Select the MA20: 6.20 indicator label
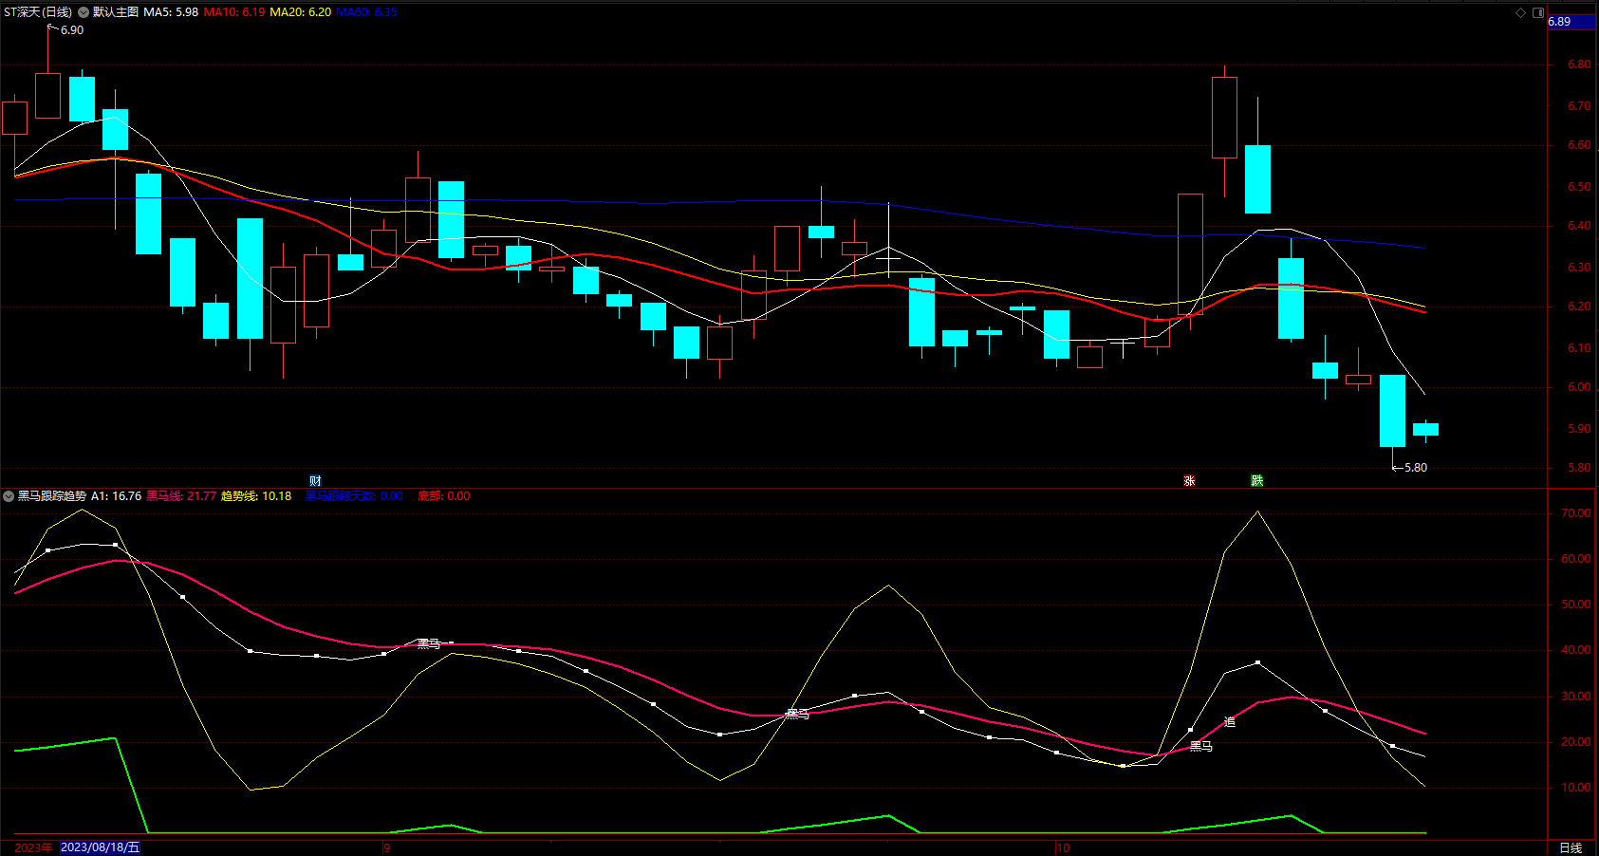The width and height of the screenshot is (1599, 856). tap(301, 12)
